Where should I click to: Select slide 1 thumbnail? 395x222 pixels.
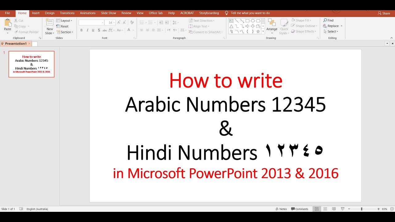pos(31,64)
